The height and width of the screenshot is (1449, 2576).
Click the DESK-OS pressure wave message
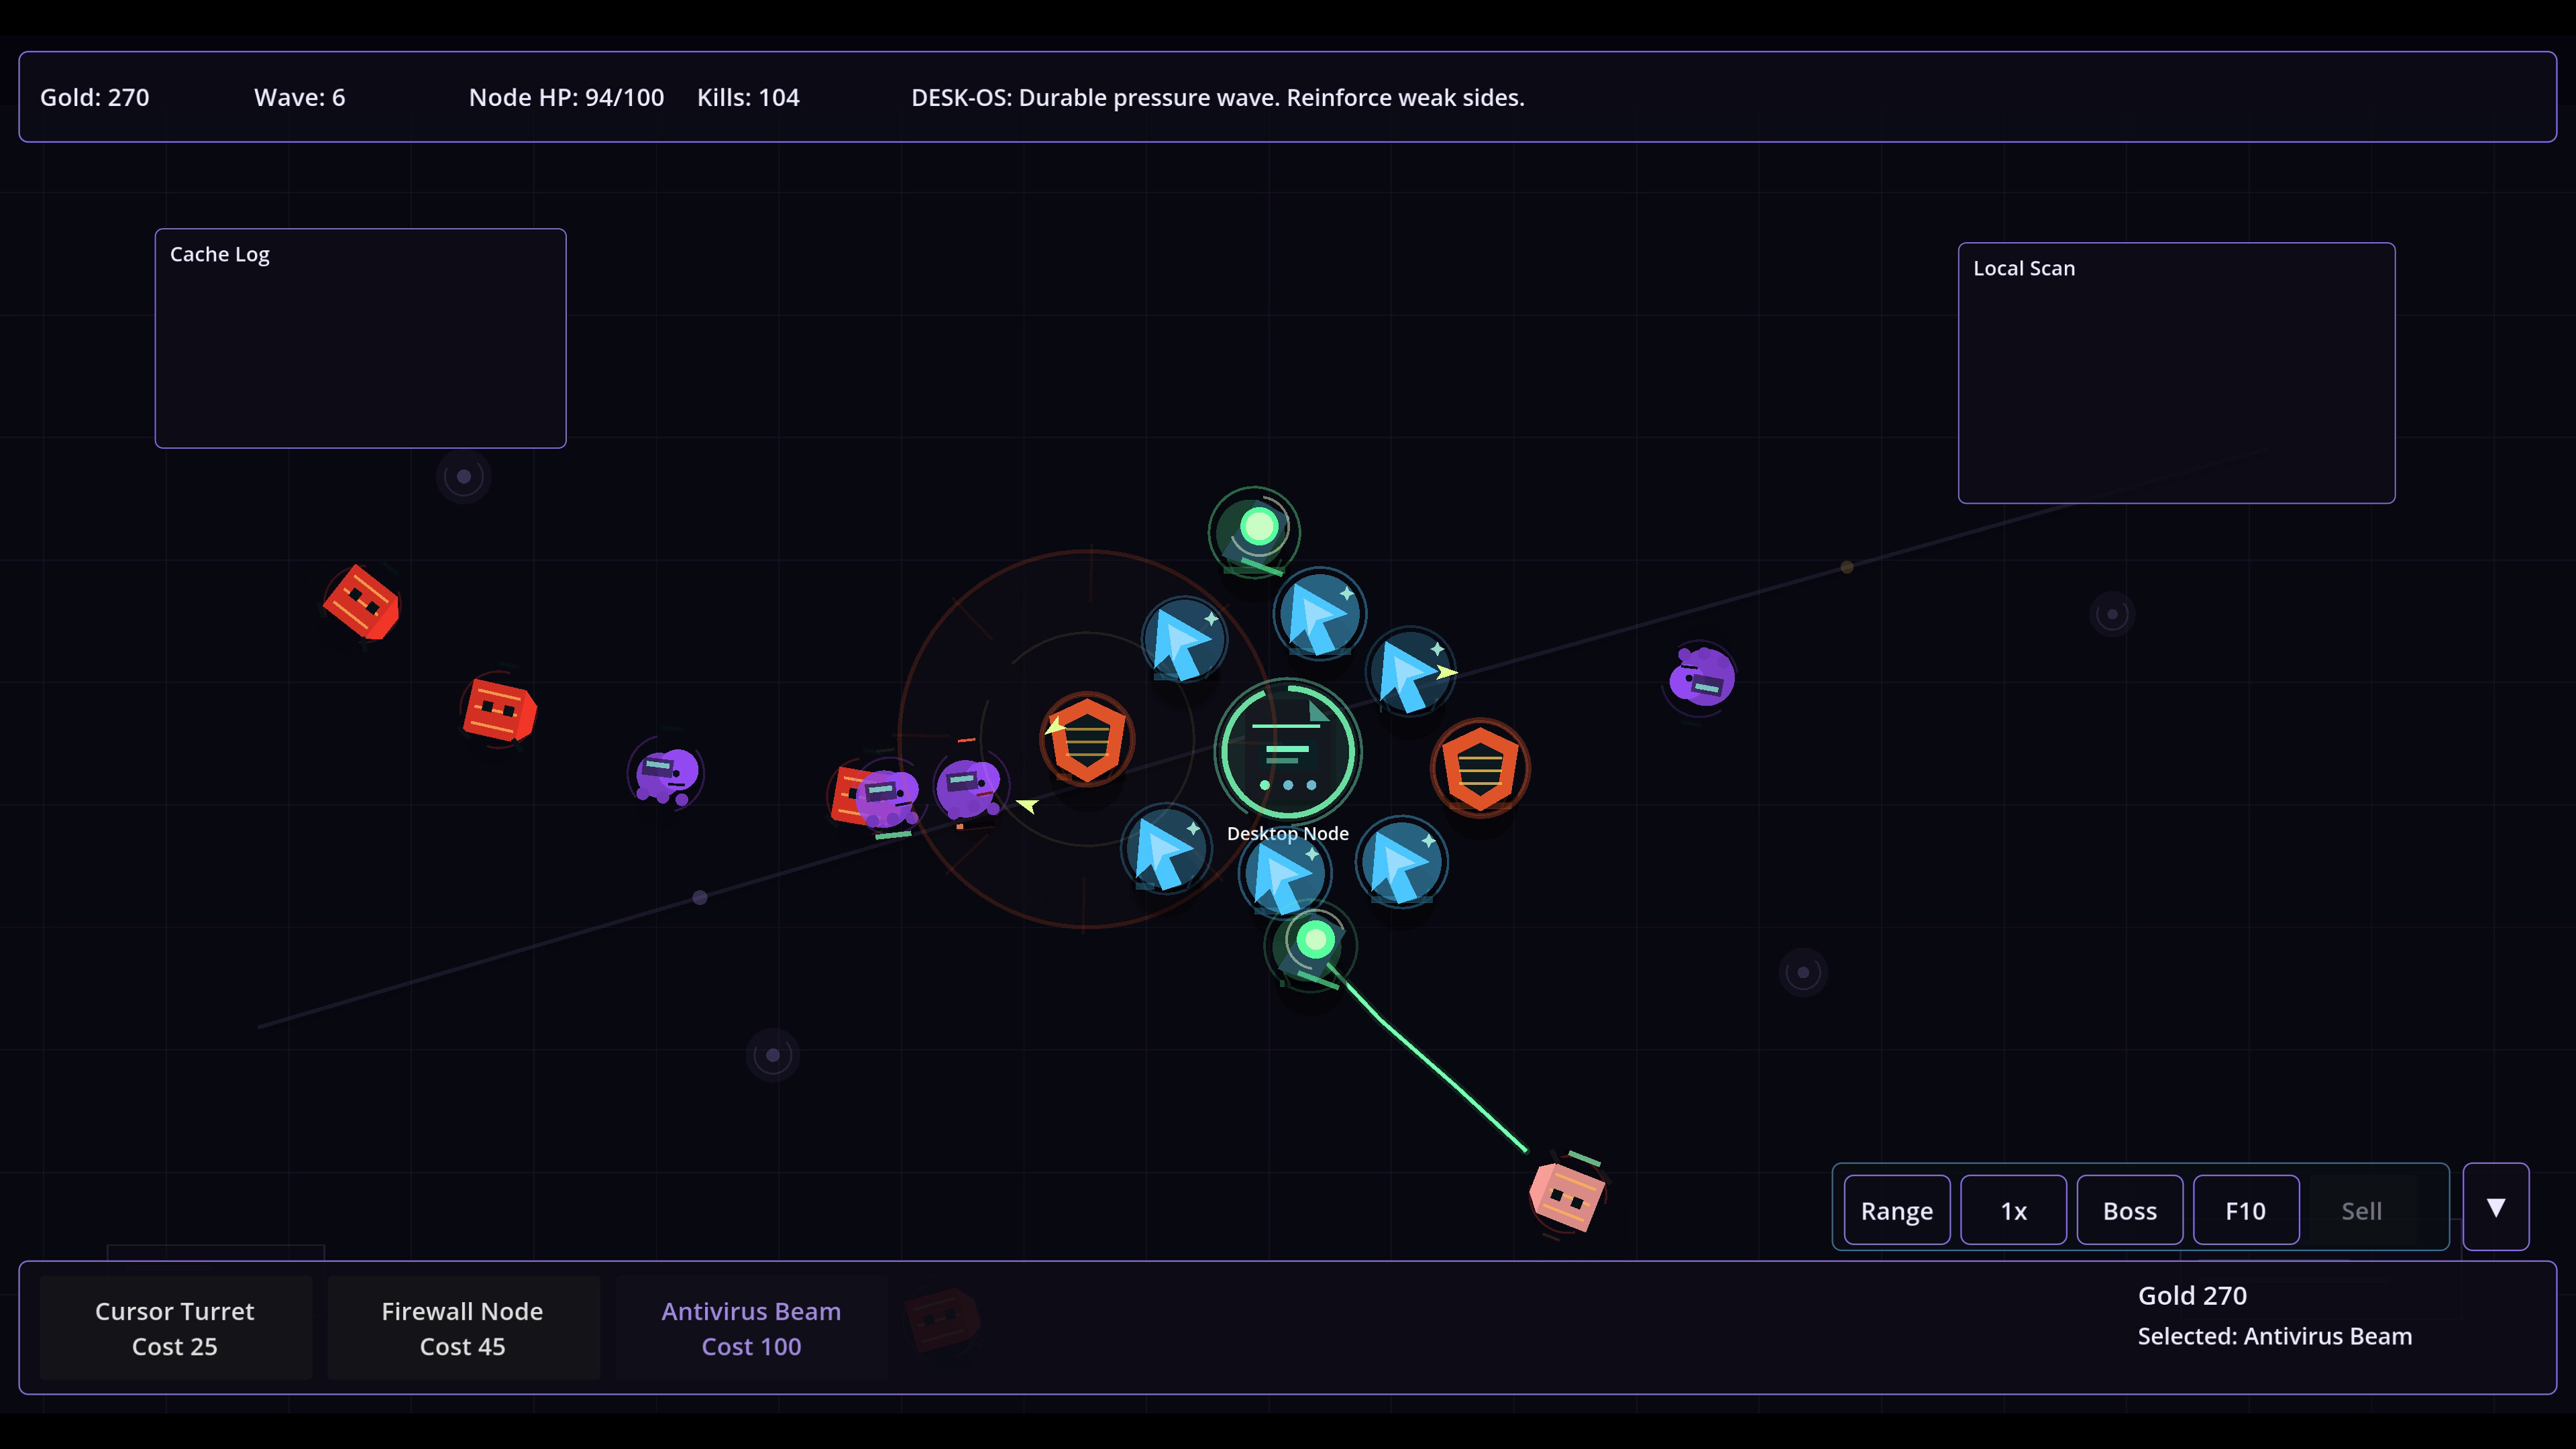click(1218, 97)
